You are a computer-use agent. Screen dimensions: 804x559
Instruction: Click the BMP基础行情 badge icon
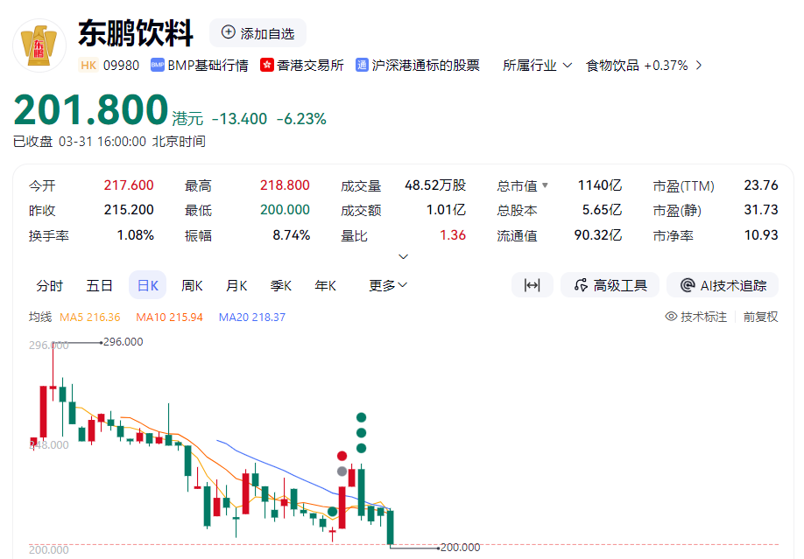[x=158, y=64]
